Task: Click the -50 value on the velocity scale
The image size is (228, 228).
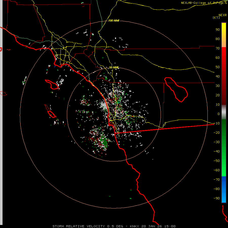Action: click(x=217, y=161)
